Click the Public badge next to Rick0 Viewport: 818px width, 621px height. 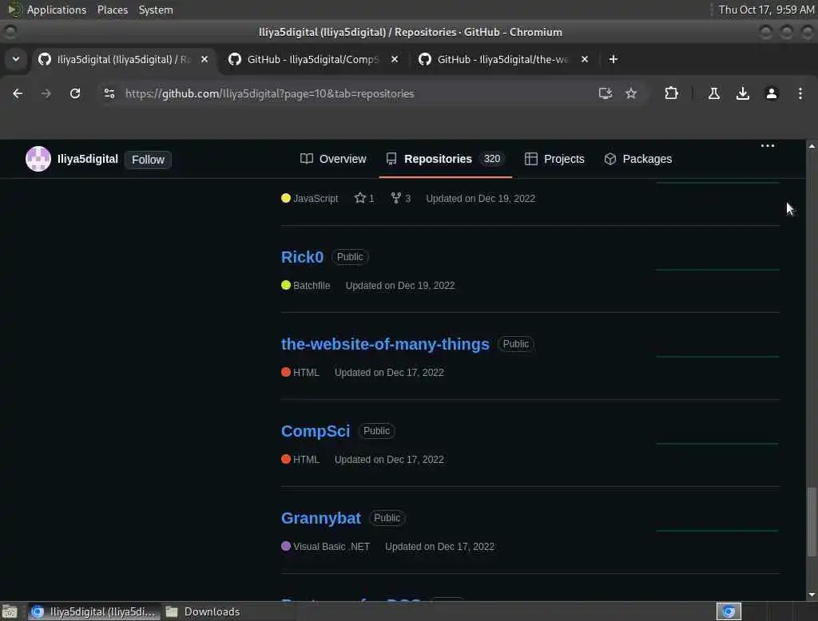pyautogui.click(x=350, y=256)
